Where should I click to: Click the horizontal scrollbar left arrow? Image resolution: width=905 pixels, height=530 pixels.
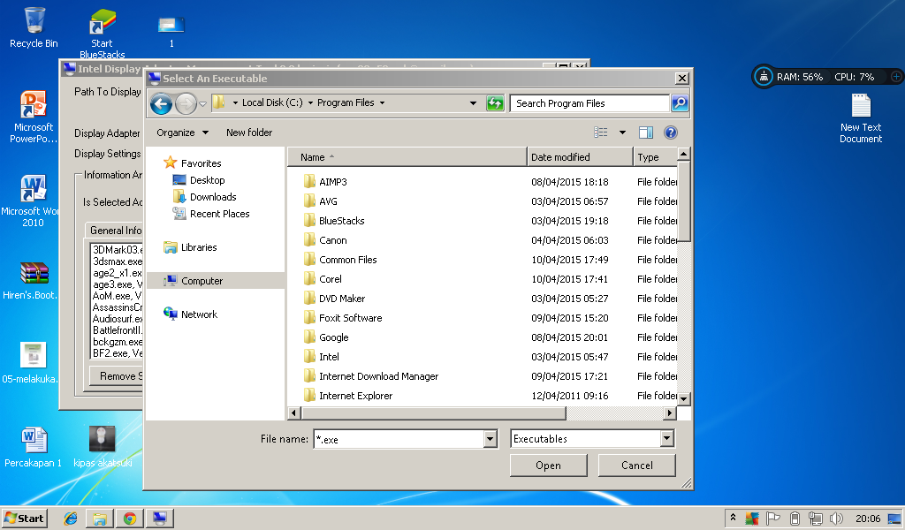[x=294, y=413]
